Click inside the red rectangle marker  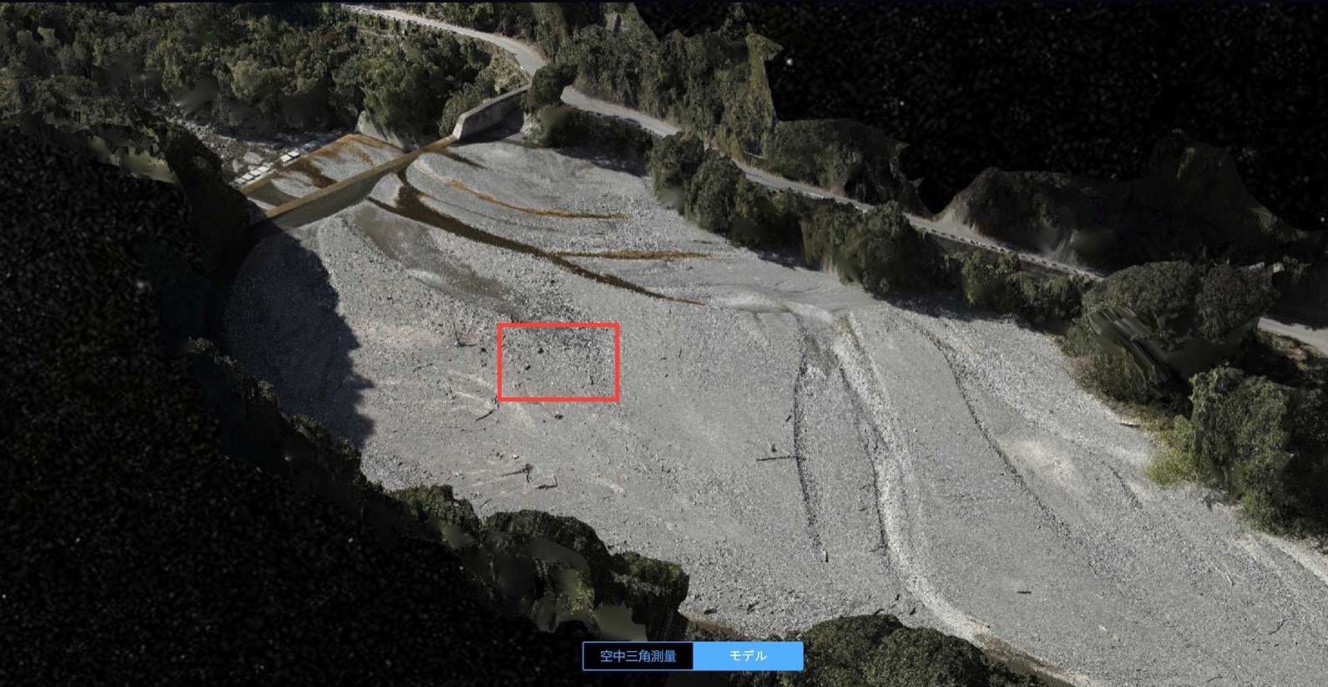558,362
